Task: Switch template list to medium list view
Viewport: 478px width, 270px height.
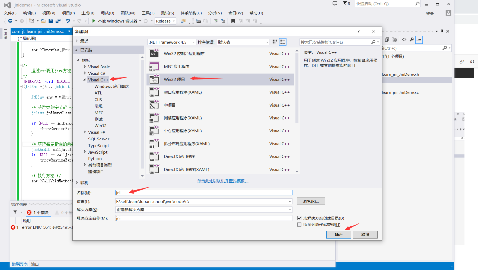Action: pos(283,42)
